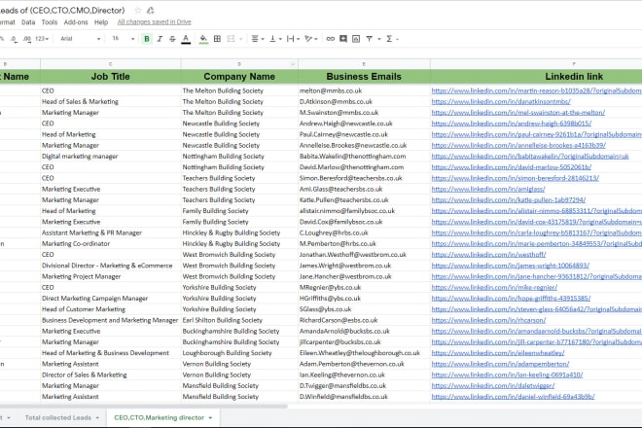Select the 'Business Emails' header cell
642x428 pixels.
click(x=364, y=77)
